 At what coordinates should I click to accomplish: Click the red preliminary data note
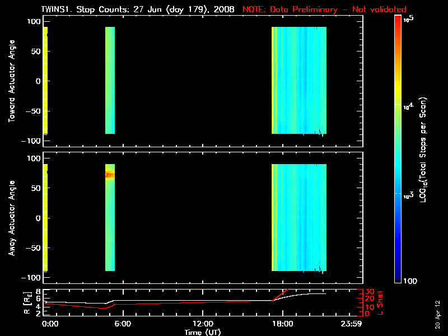click(x=324, y=10)
